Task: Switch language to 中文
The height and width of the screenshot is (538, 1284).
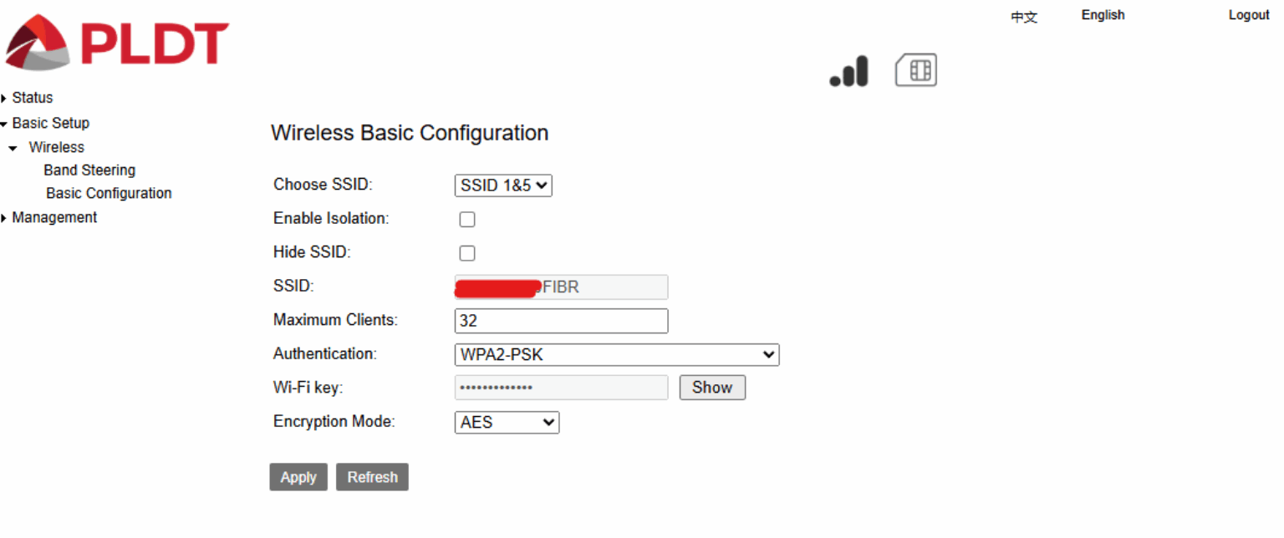Action: (1023, 17)
